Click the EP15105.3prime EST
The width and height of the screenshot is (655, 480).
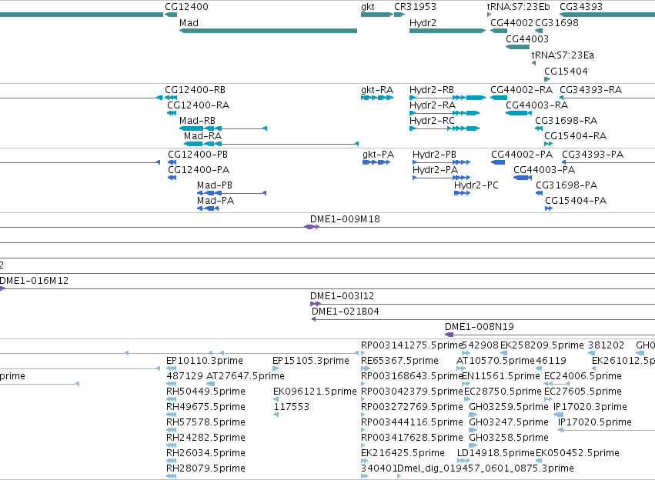click(x=276, y=368)
